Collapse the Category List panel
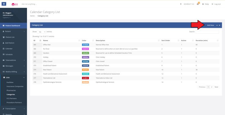This screenshot has width=225, height=115. tap(217, 25)
